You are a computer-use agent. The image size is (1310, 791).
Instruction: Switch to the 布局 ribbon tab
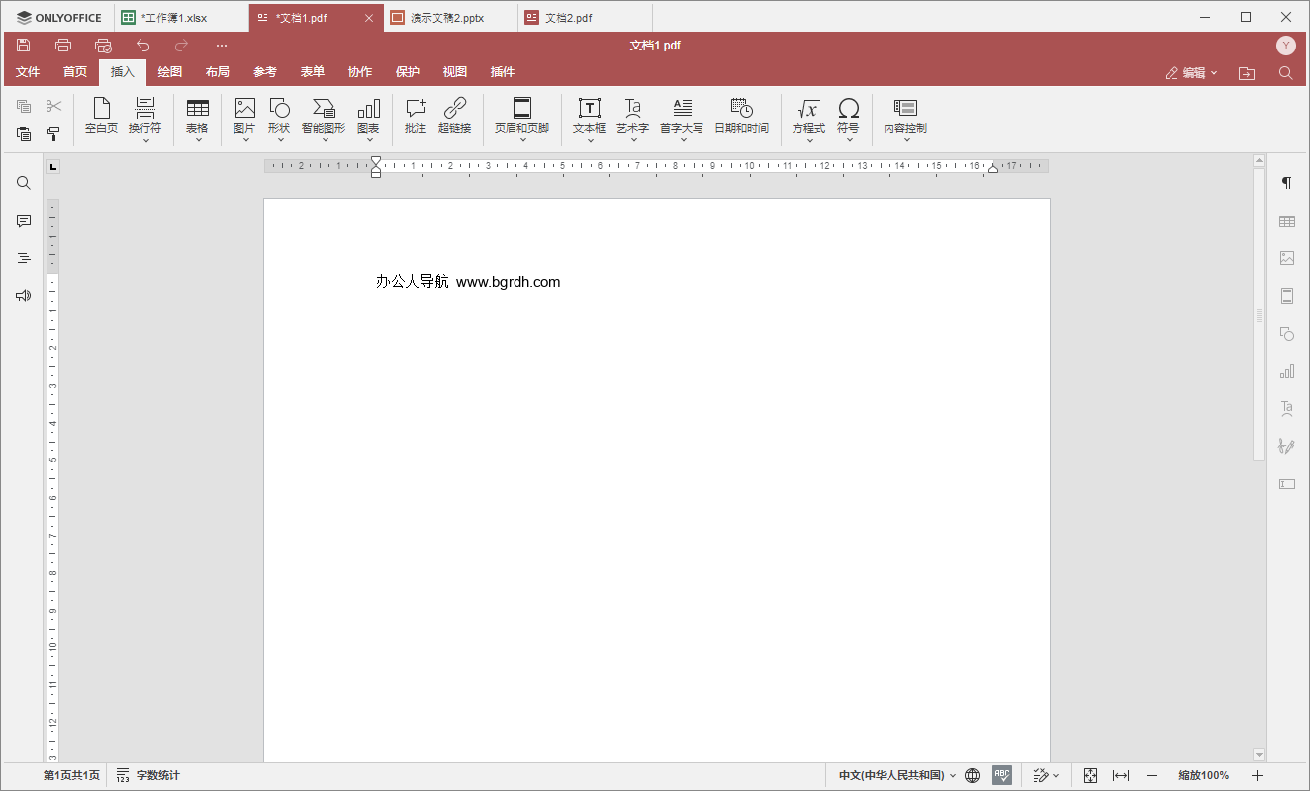(x=218, y=72)
